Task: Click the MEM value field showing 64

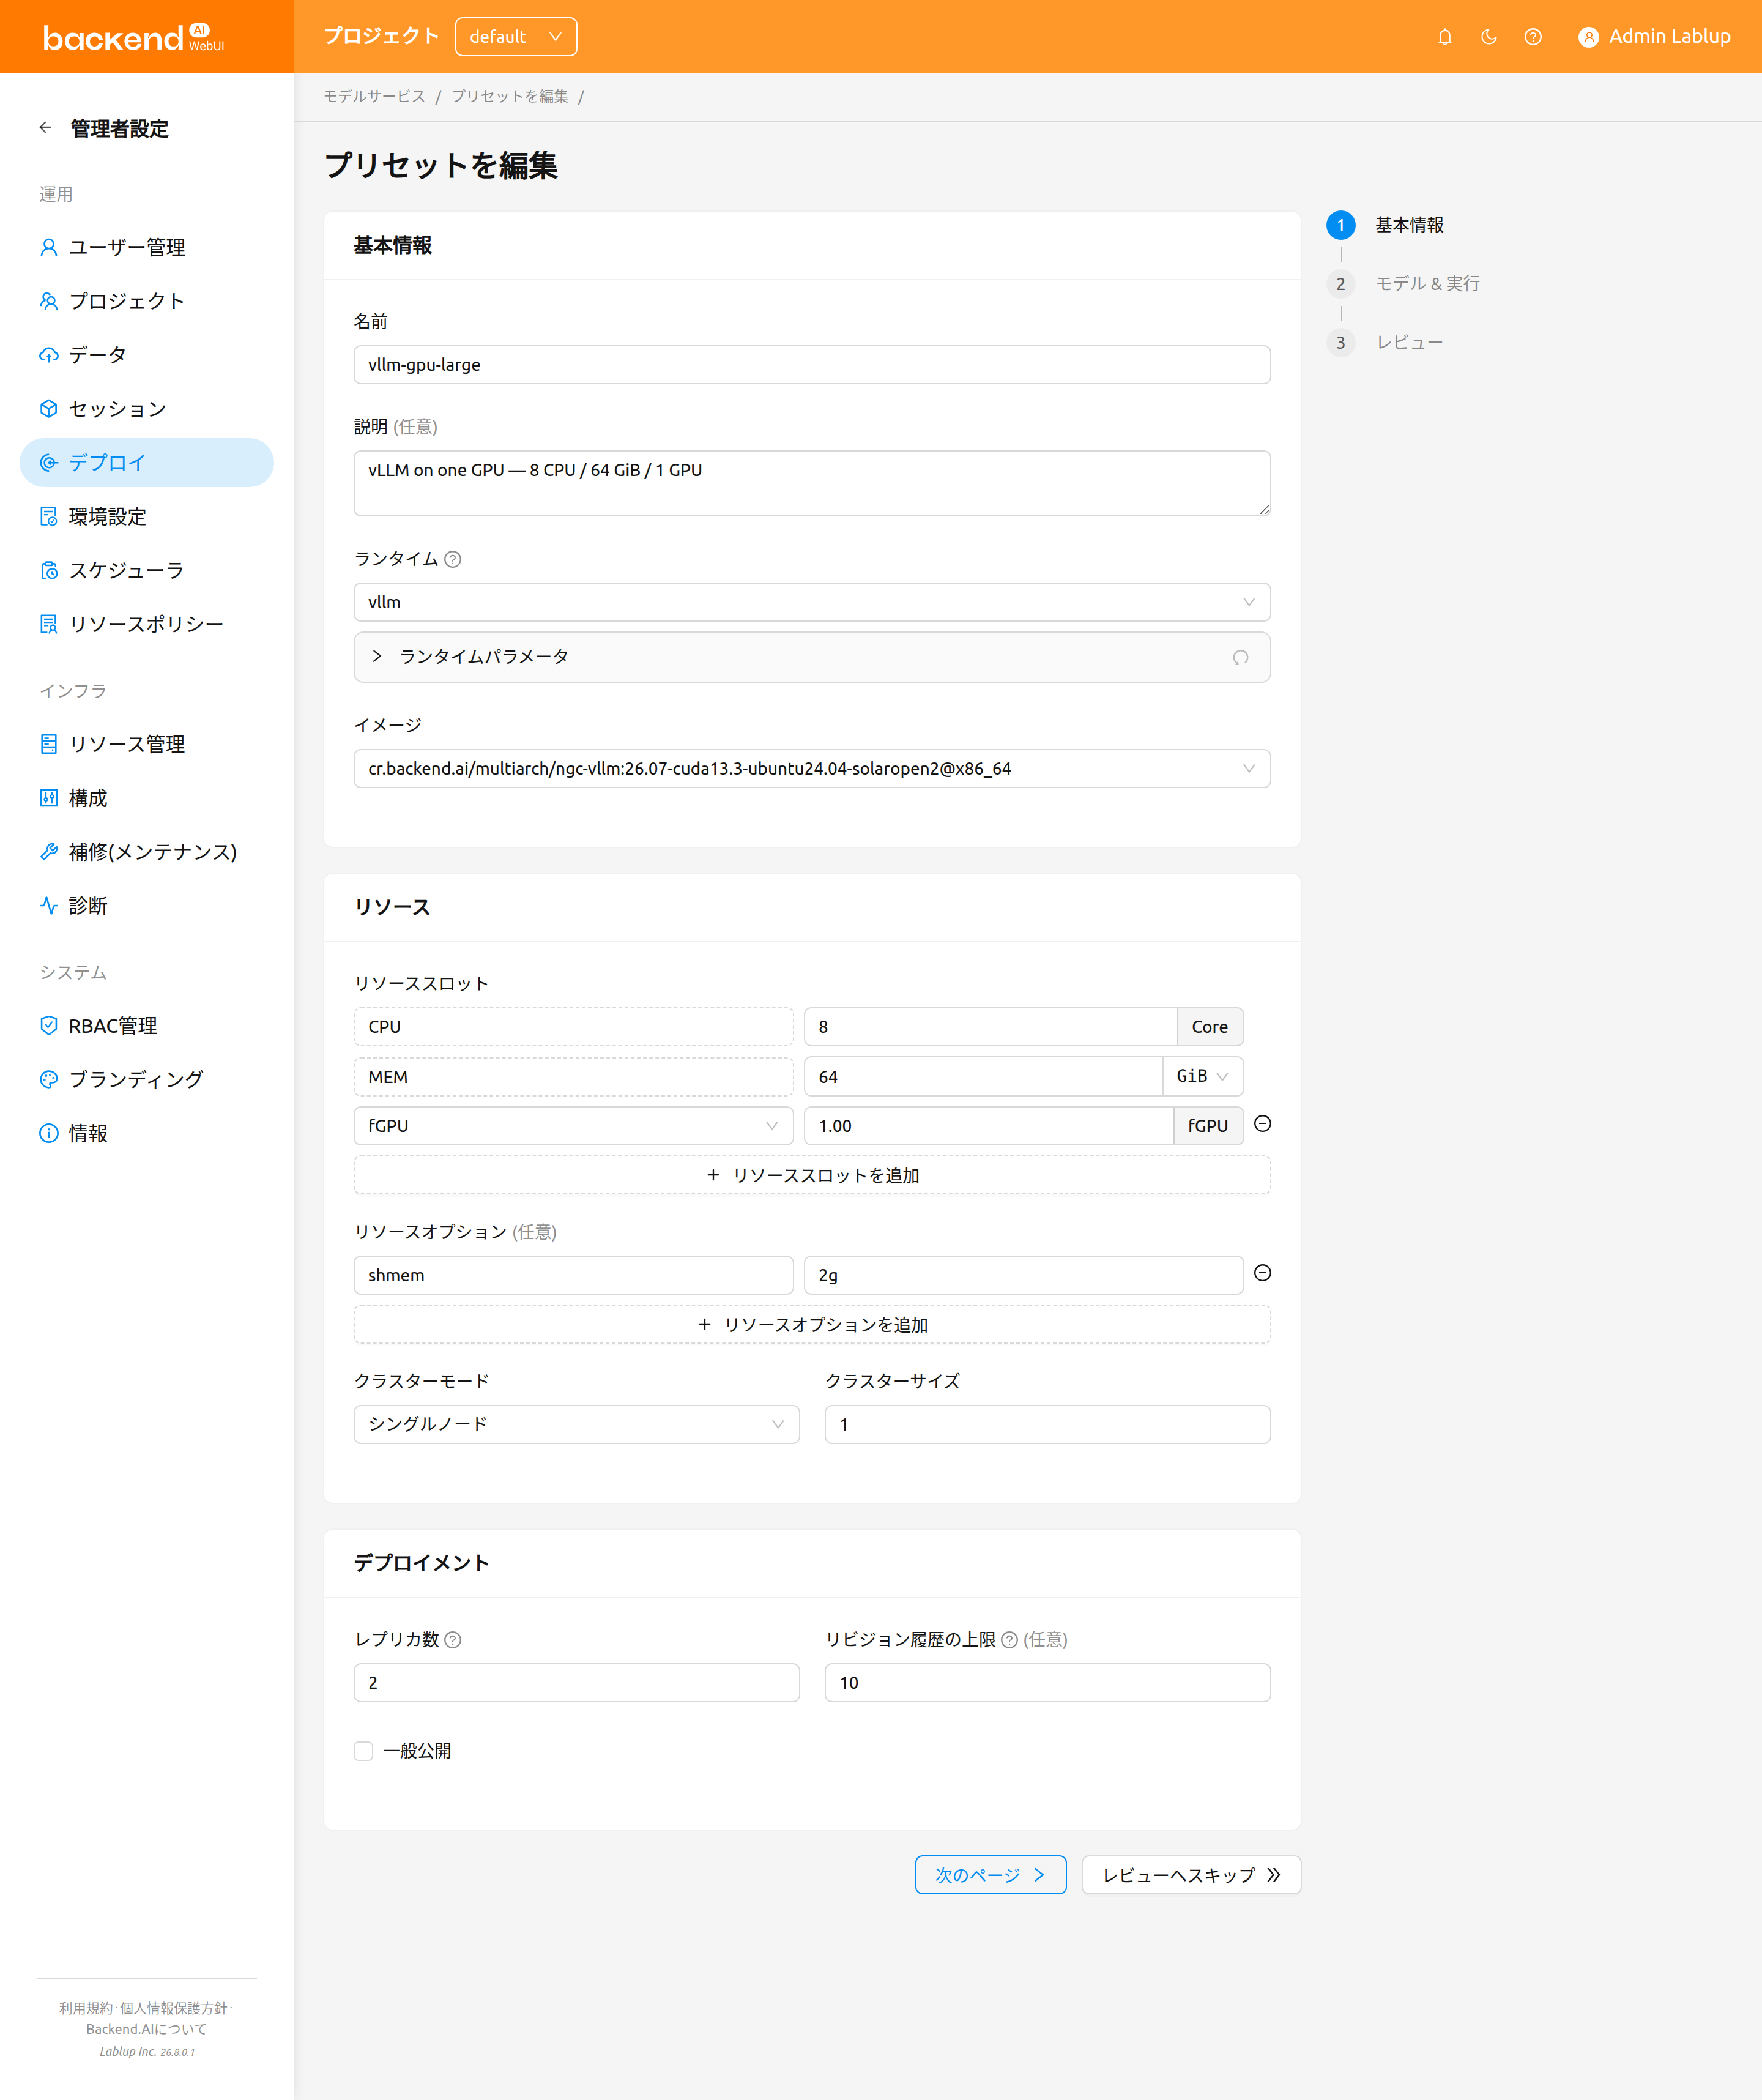Action: tap(983, 1077)
